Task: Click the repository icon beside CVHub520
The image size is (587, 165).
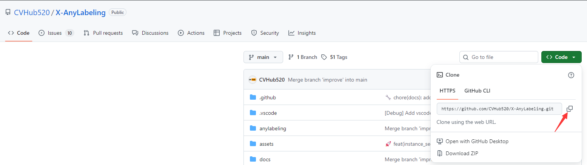Action: coord(8,12)
